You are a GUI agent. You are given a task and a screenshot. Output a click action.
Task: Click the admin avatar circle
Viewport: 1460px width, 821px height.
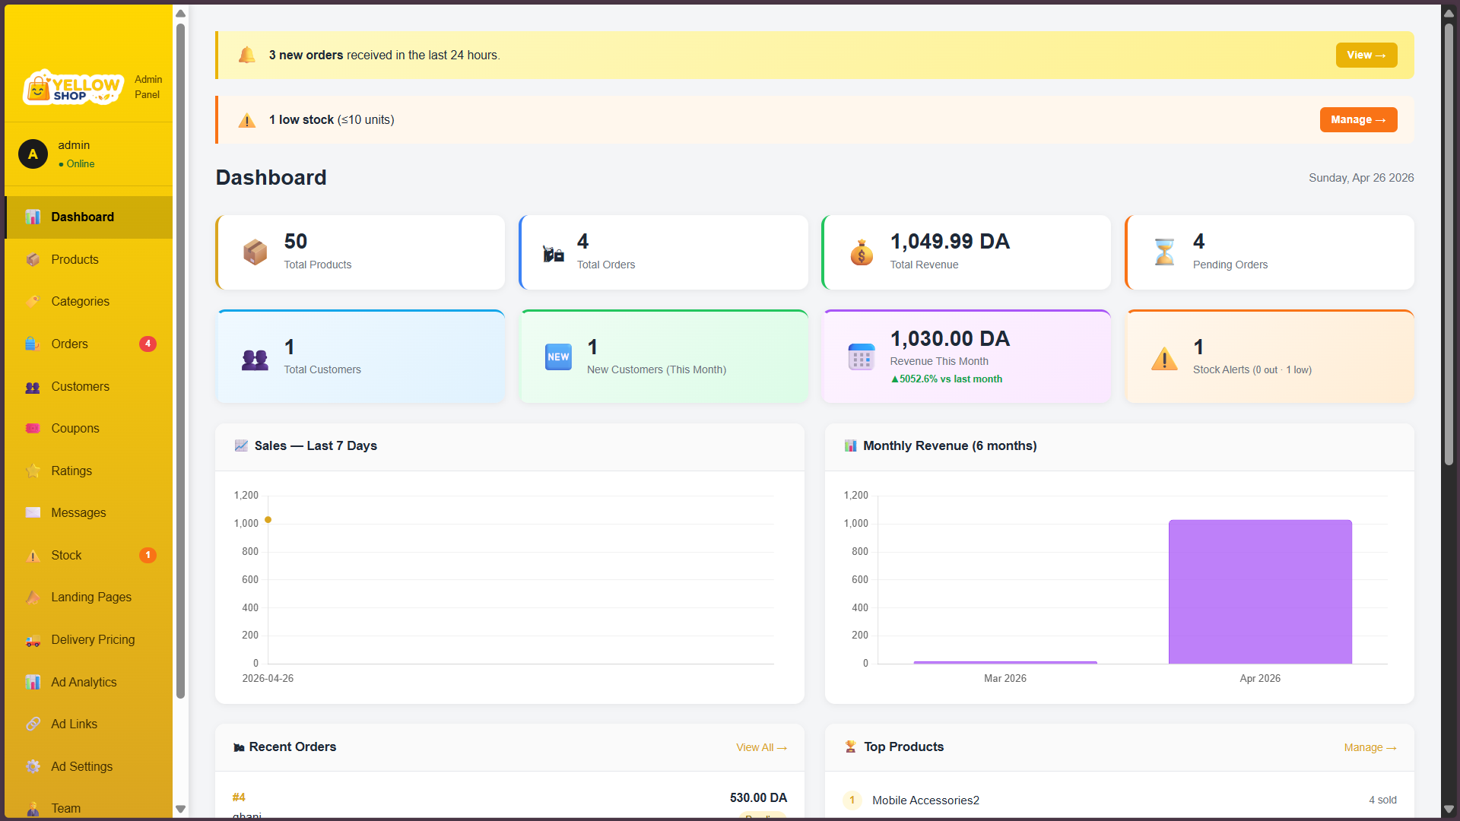(x=33, y=154)
